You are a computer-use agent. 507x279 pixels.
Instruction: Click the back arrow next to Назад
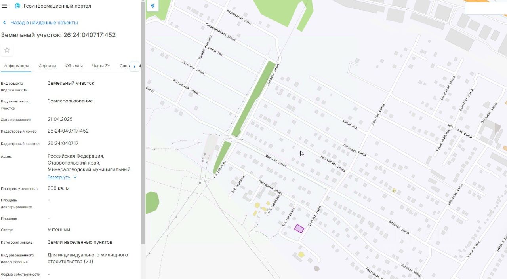(x=5, y=23)
